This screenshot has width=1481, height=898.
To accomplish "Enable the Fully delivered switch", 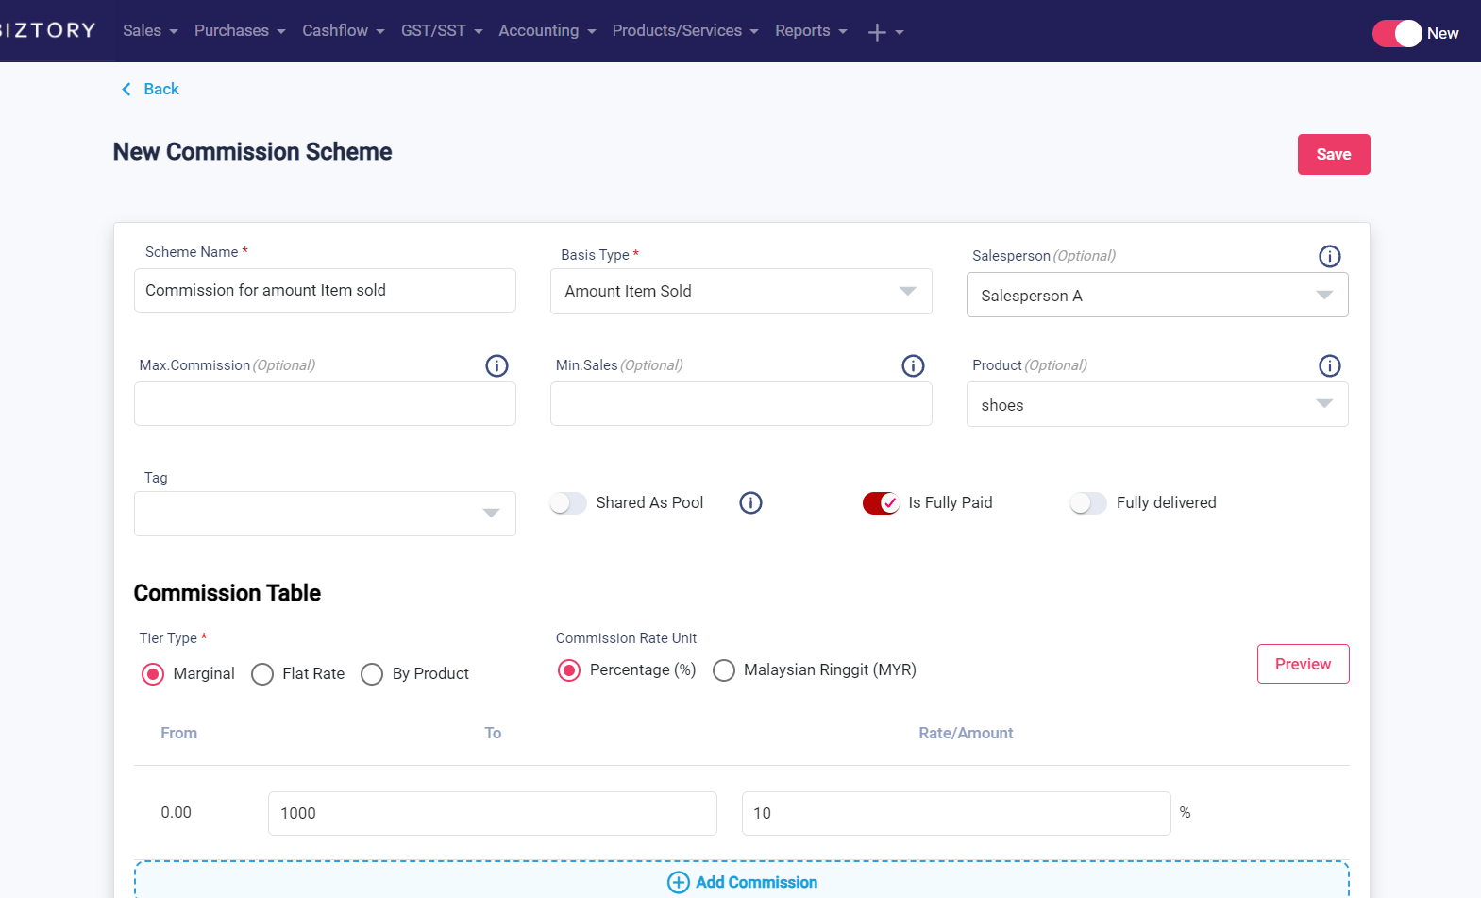I will point(1088,503).
